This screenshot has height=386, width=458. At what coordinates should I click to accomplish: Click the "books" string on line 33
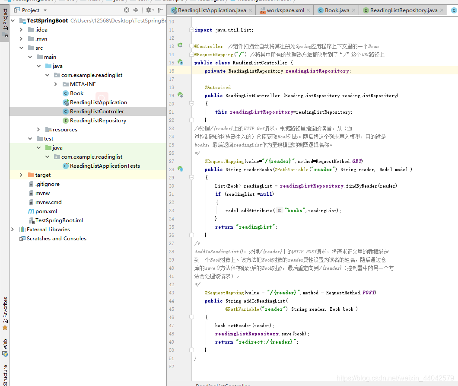pyautogui.click(x=295, y=211)
